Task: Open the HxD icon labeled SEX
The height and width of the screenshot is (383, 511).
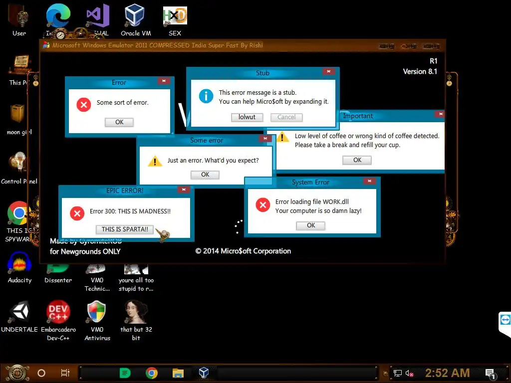Action: (175, 20)
